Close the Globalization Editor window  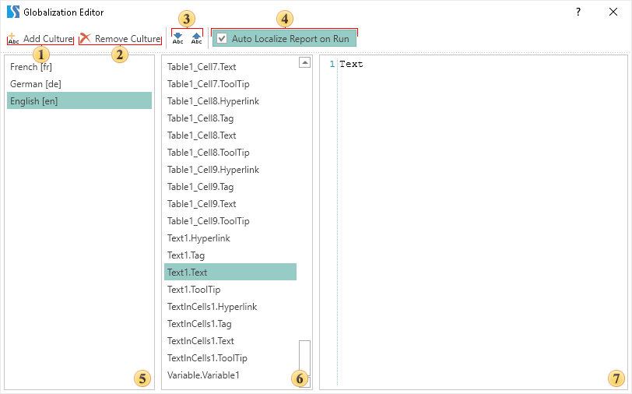[x=613, y=12]
